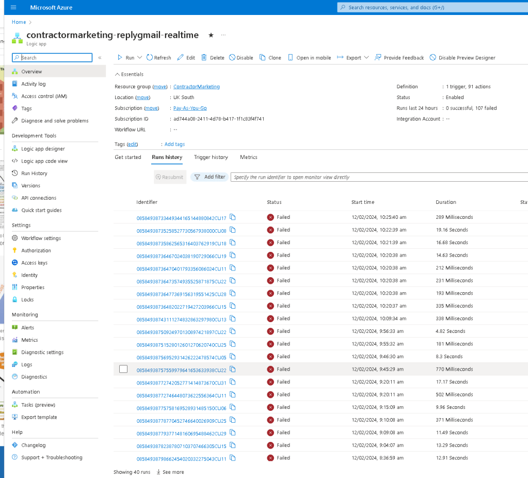Viewport: 528px width, 478px height.
Task: Open the Edit pencil command
Action: (x=186, y=58)
